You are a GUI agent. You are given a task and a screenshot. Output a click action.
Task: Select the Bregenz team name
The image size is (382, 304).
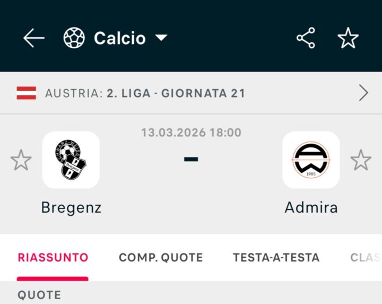71,207
